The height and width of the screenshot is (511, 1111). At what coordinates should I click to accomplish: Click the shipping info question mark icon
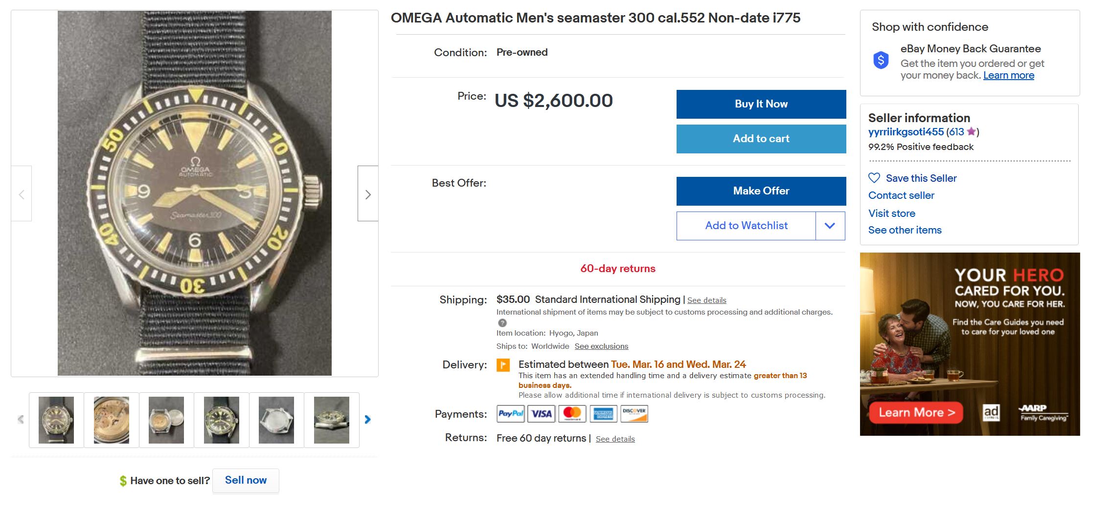click(502, 323)
